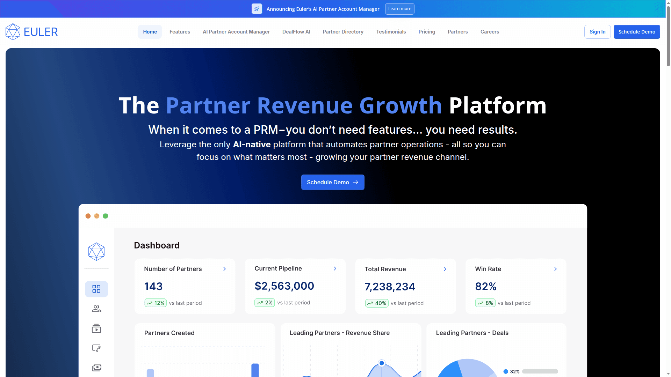
Task: Expand the Current Pipeline card chevron
Action: (x=335, y=268)
